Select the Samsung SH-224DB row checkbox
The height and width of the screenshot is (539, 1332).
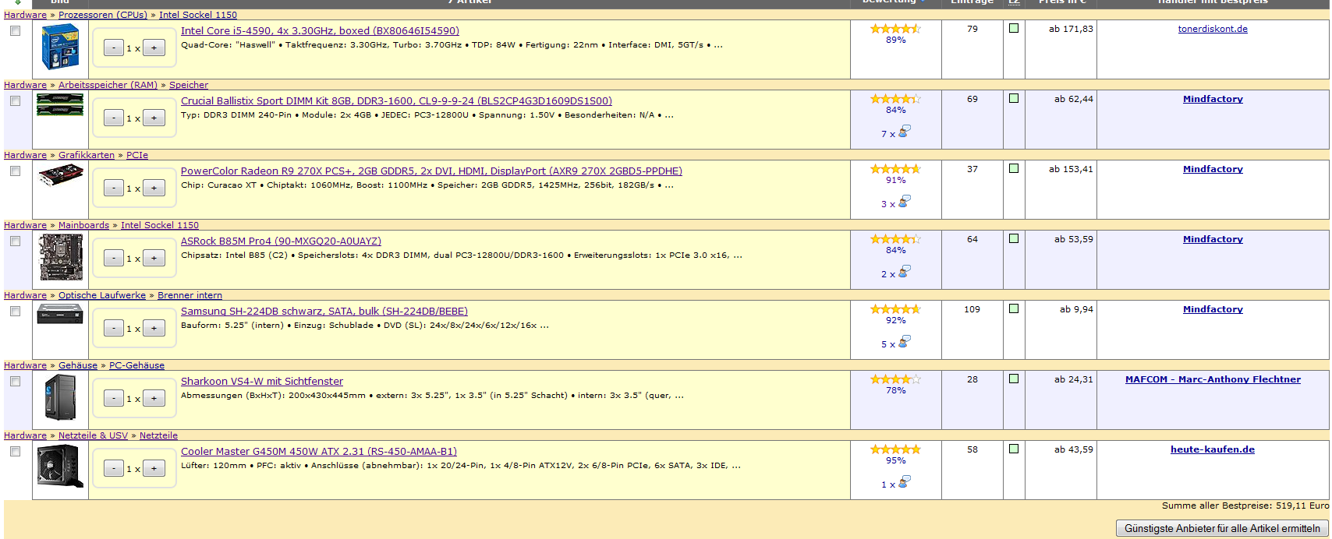[15, 312]
